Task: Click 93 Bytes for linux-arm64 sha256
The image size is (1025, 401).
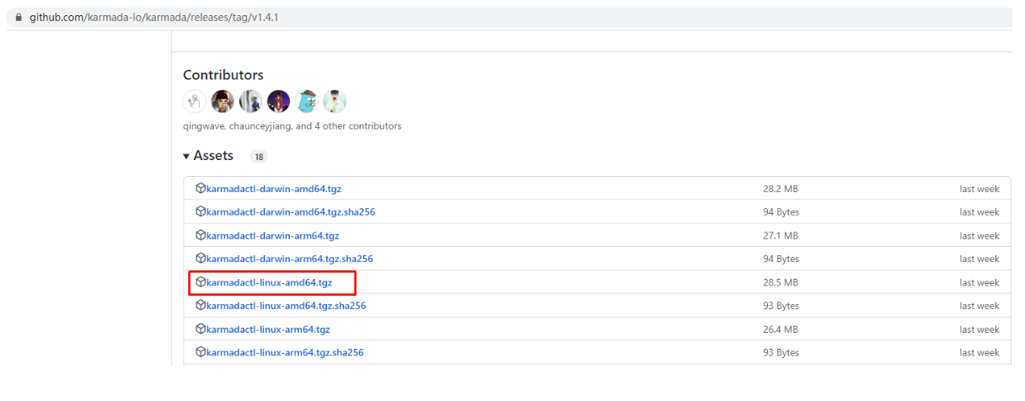Action: click(781, 352)
